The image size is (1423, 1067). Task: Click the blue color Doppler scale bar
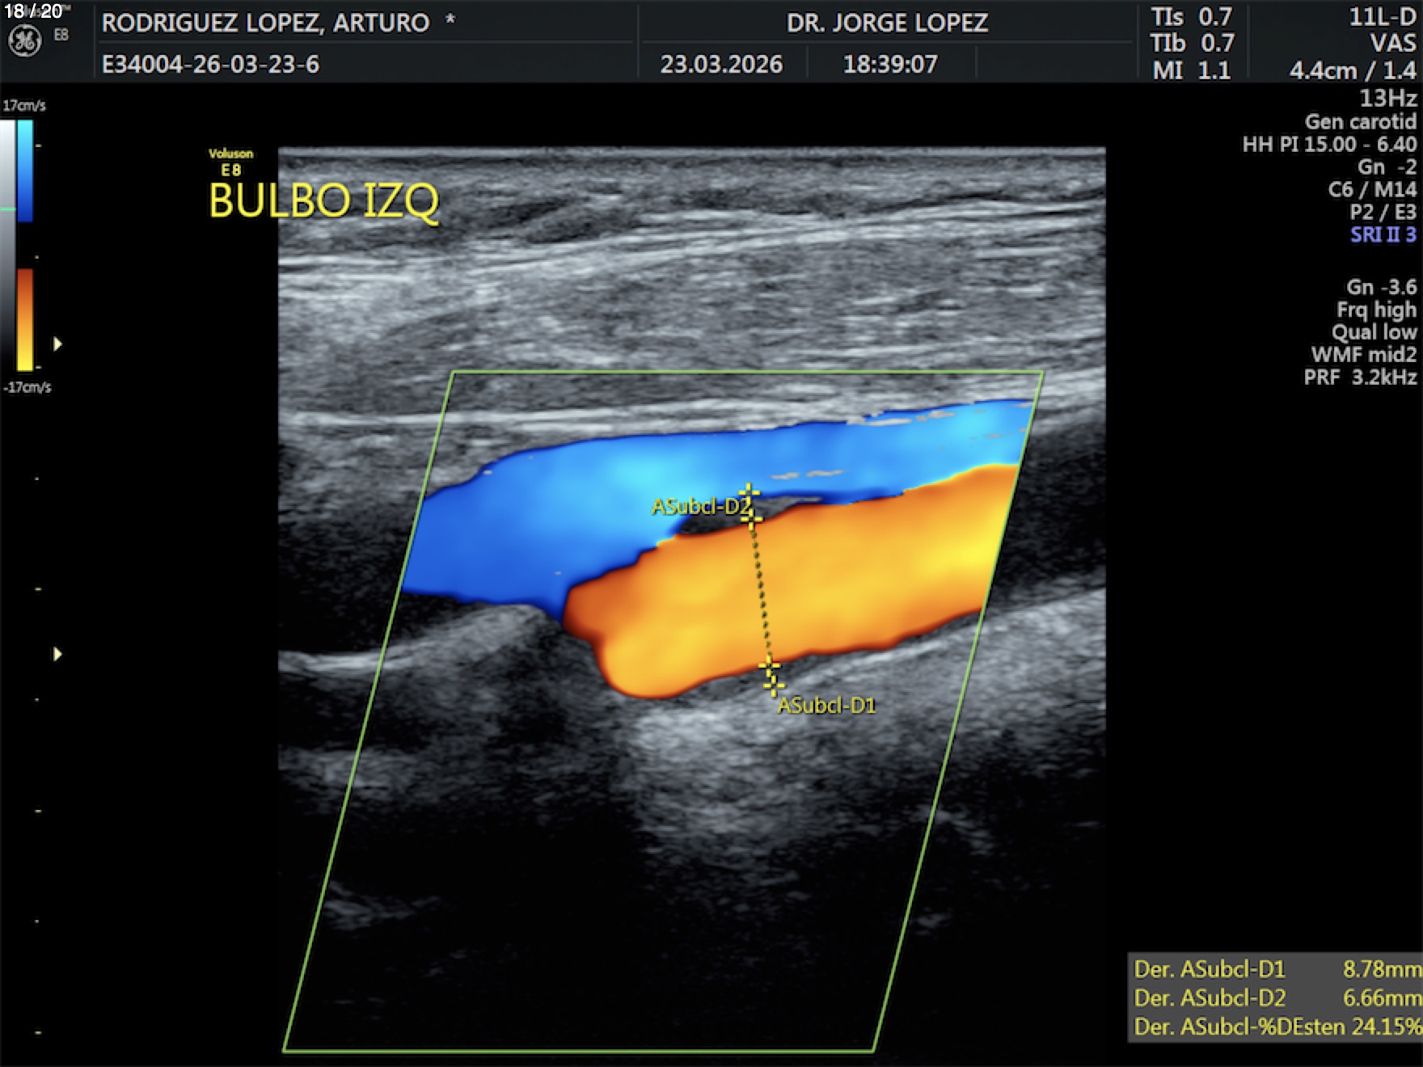(25, 170)
